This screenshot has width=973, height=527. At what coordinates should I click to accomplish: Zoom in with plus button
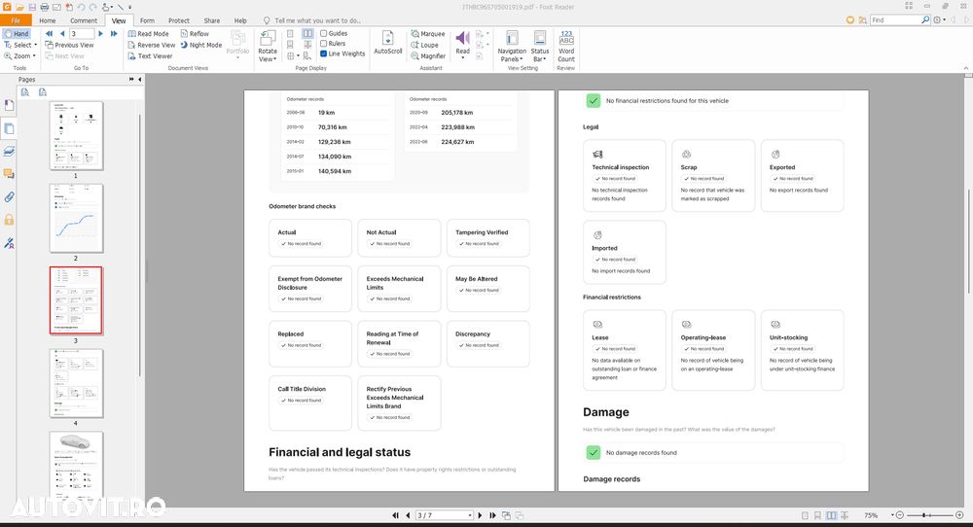point(959,515)
